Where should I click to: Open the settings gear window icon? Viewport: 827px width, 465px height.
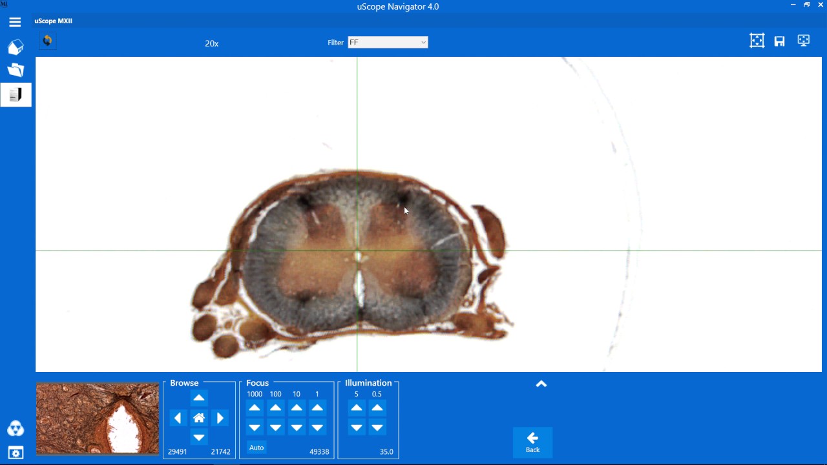16,453
